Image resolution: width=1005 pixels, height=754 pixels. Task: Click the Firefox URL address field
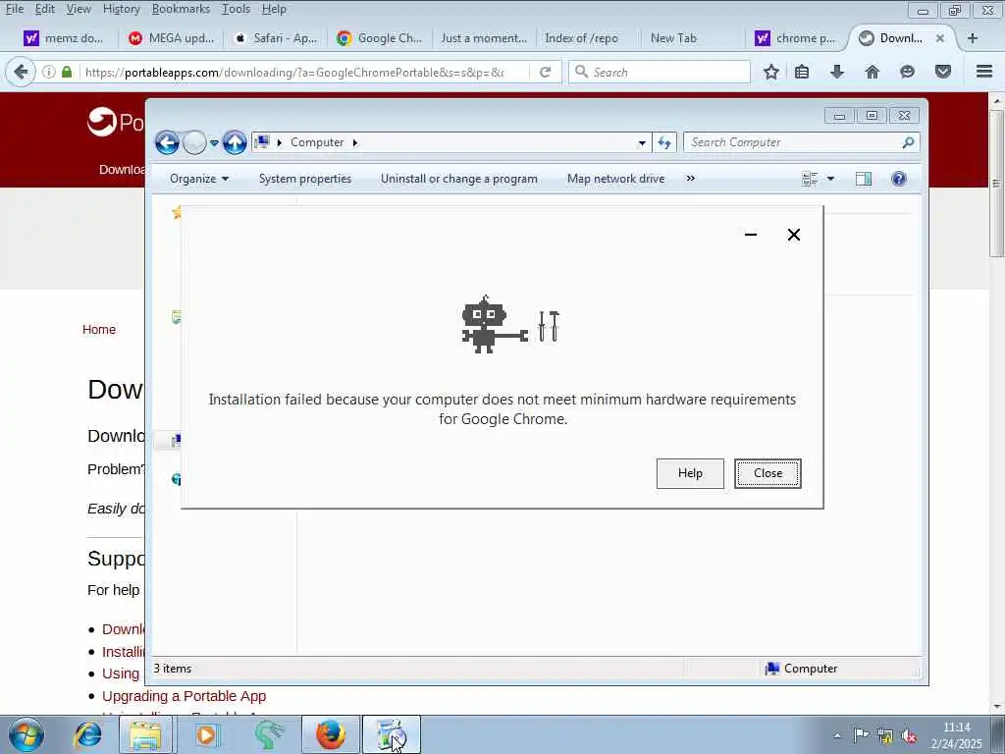tap(294, 72)
